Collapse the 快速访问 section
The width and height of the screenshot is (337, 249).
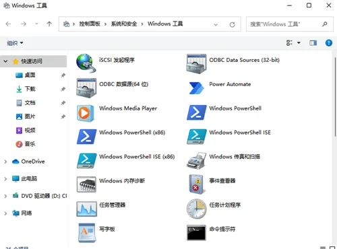(x=5, y=61)
